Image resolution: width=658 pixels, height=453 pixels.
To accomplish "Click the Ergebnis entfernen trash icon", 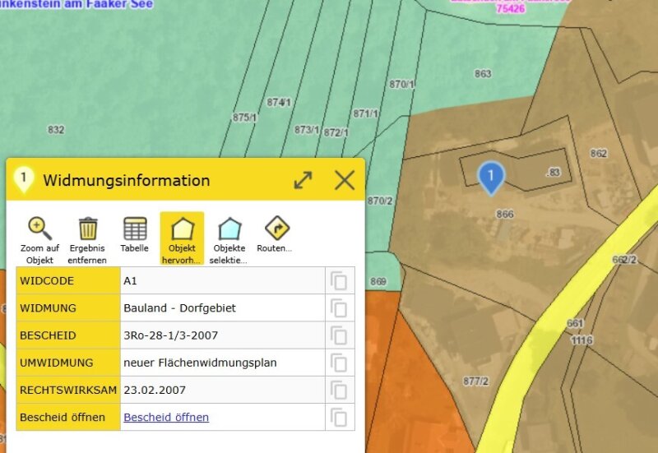I will pos(88,229).
